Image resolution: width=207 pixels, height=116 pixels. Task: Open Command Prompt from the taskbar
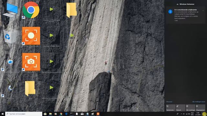(71, 114)
